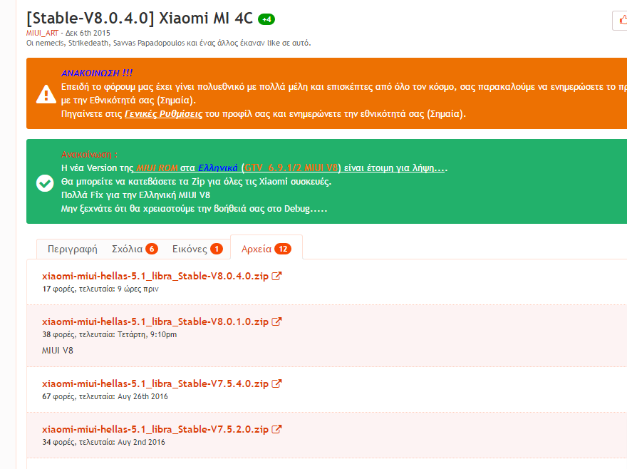627x469 pixels.
Task: Open external link icon for Stable-V8.0.4.0.zip
Action: tap(276, 276)
